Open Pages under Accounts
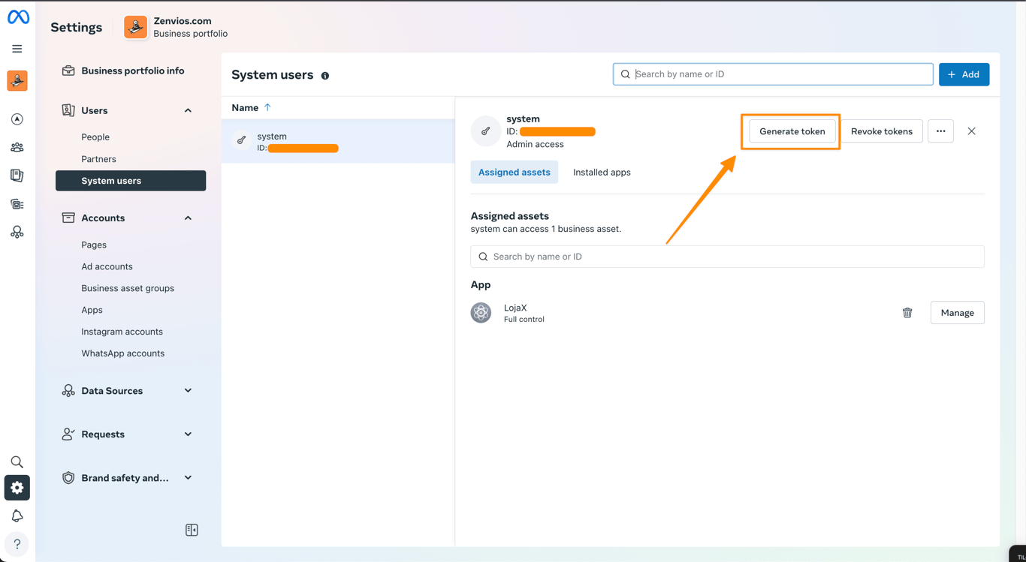 [x=94, y=245]
